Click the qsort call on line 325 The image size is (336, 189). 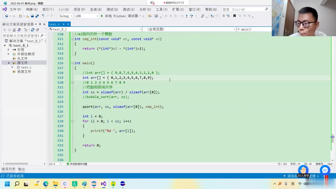tap(123, 107)
